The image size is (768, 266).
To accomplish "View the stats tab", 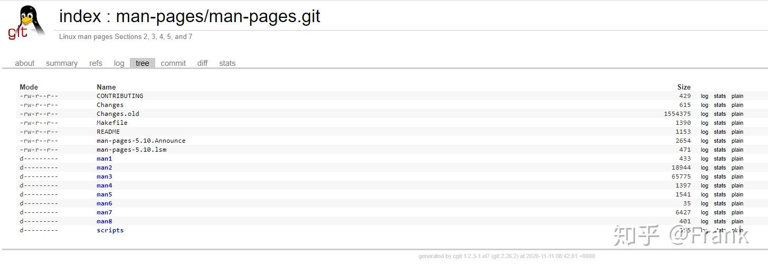I will pos(227,63).
